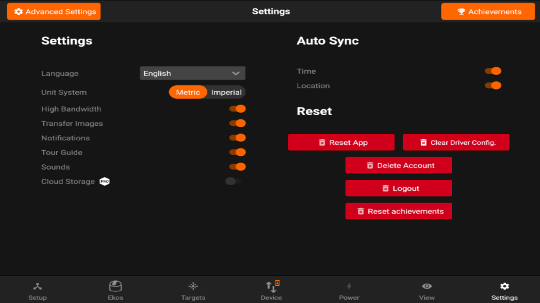540x303 pixels.
Task: Open the View eye icon
Action: click(427, 286)
